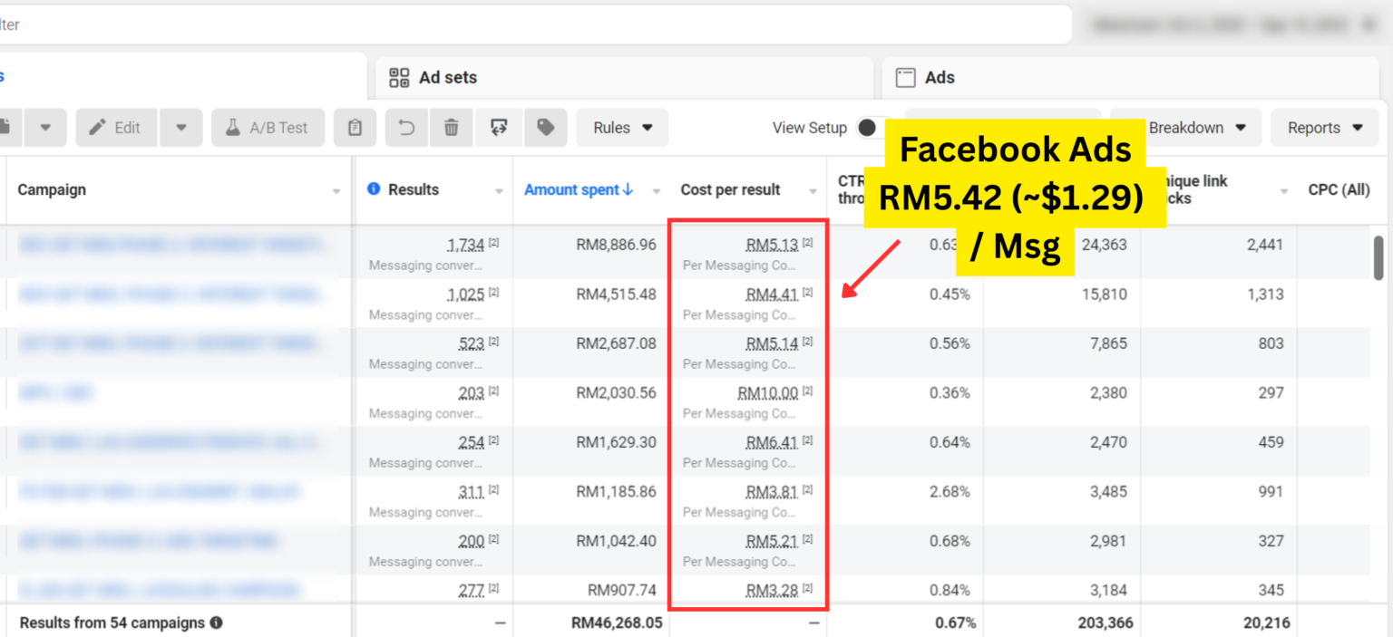
Task: Switch to the Ads tab
Action: [940, 78]
